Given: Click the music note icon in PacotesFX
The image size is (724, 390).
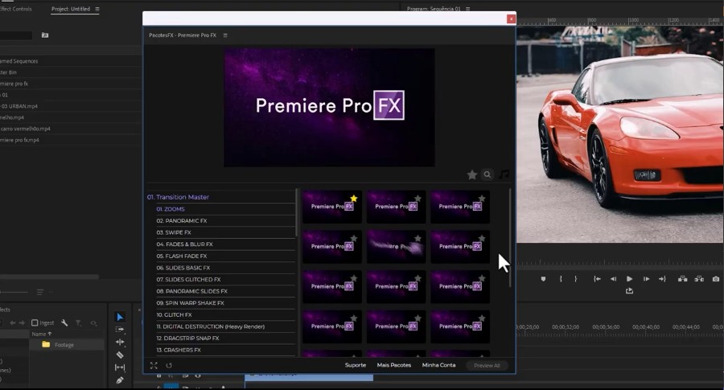Looking at the screenshot, I should pos(504,174).
